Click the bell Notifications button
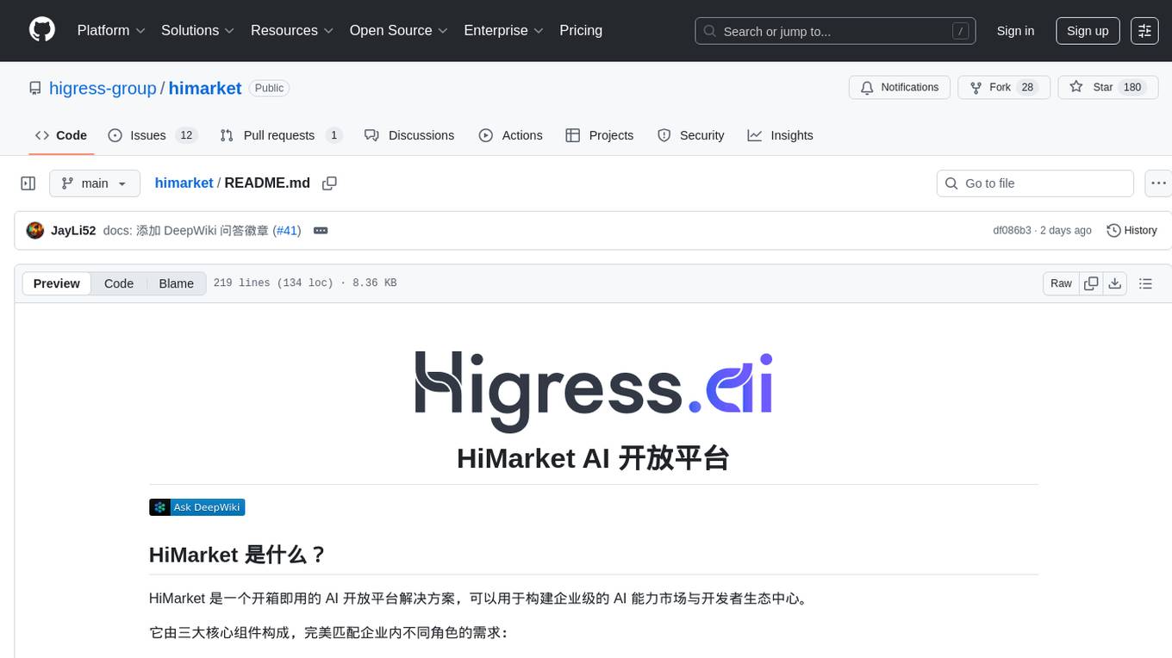Screen dimensions: 1172x658 (x=900, y=88)
